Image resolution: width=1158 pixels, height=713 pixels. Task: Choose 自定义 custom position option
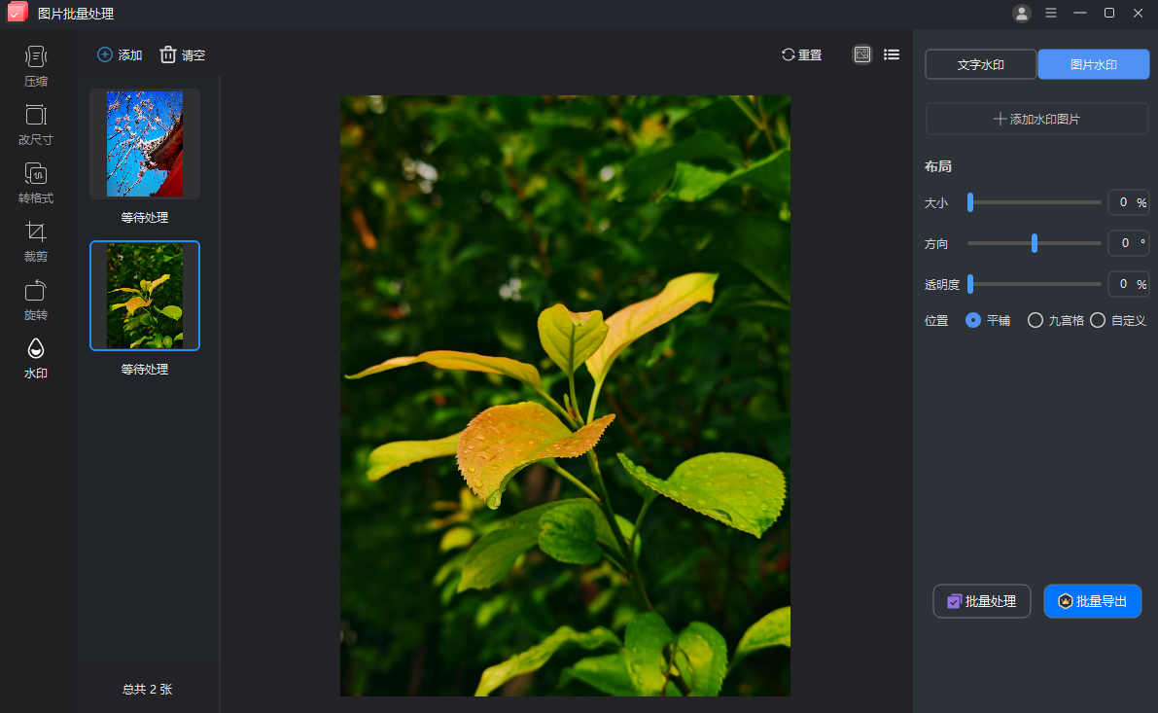pyautogui.click(x=1098, y=320)
